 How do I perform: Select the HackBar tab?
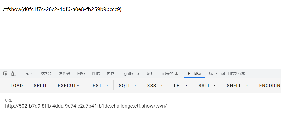pyautogui.click(x=195, y=74)
